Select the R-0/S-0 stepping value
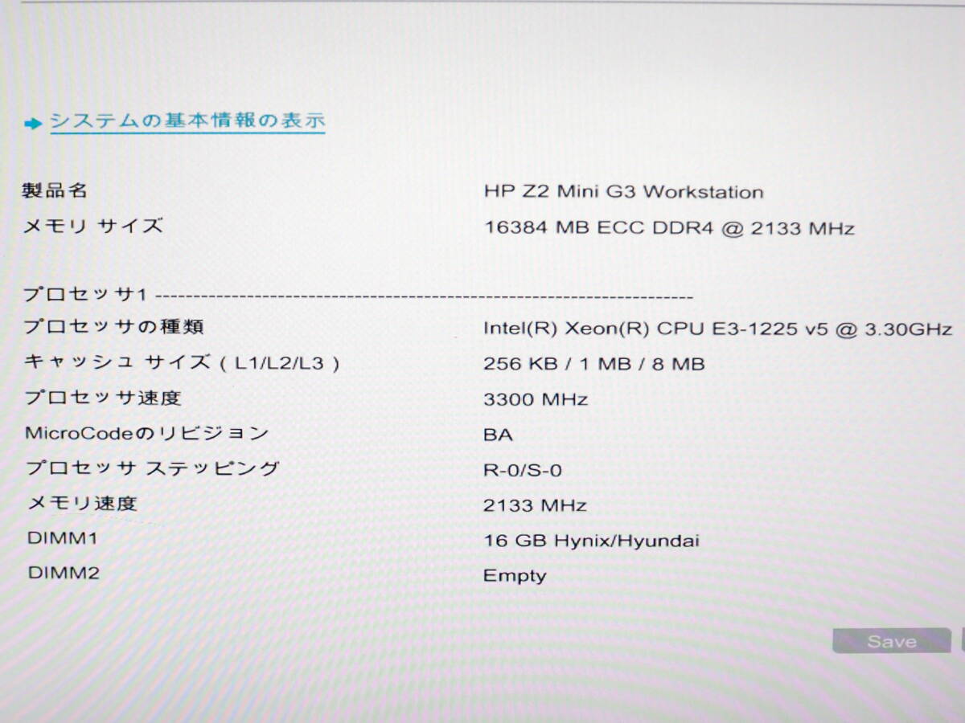The height and width of the screenshot is (723, 965). tap(523, 470)
